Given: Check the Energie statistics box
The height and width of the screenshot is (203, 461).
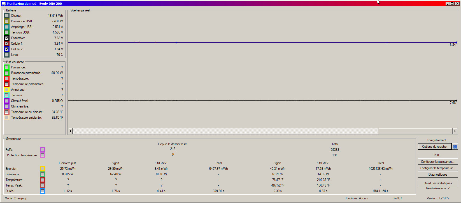Looking at the screenshot, I should click(x=42, y=169).
